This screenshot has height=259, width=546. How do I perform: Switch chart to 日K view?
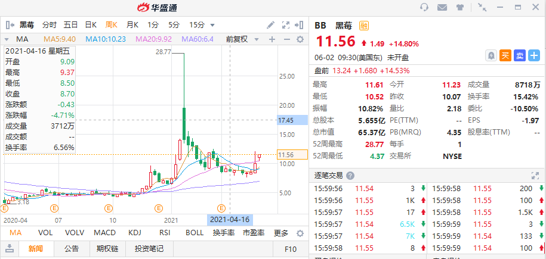tap(91, 24)
